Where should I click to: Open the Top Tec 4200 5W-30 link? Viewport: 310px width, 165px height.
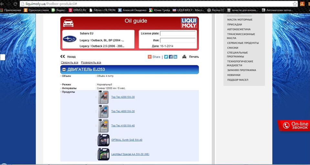123,97
